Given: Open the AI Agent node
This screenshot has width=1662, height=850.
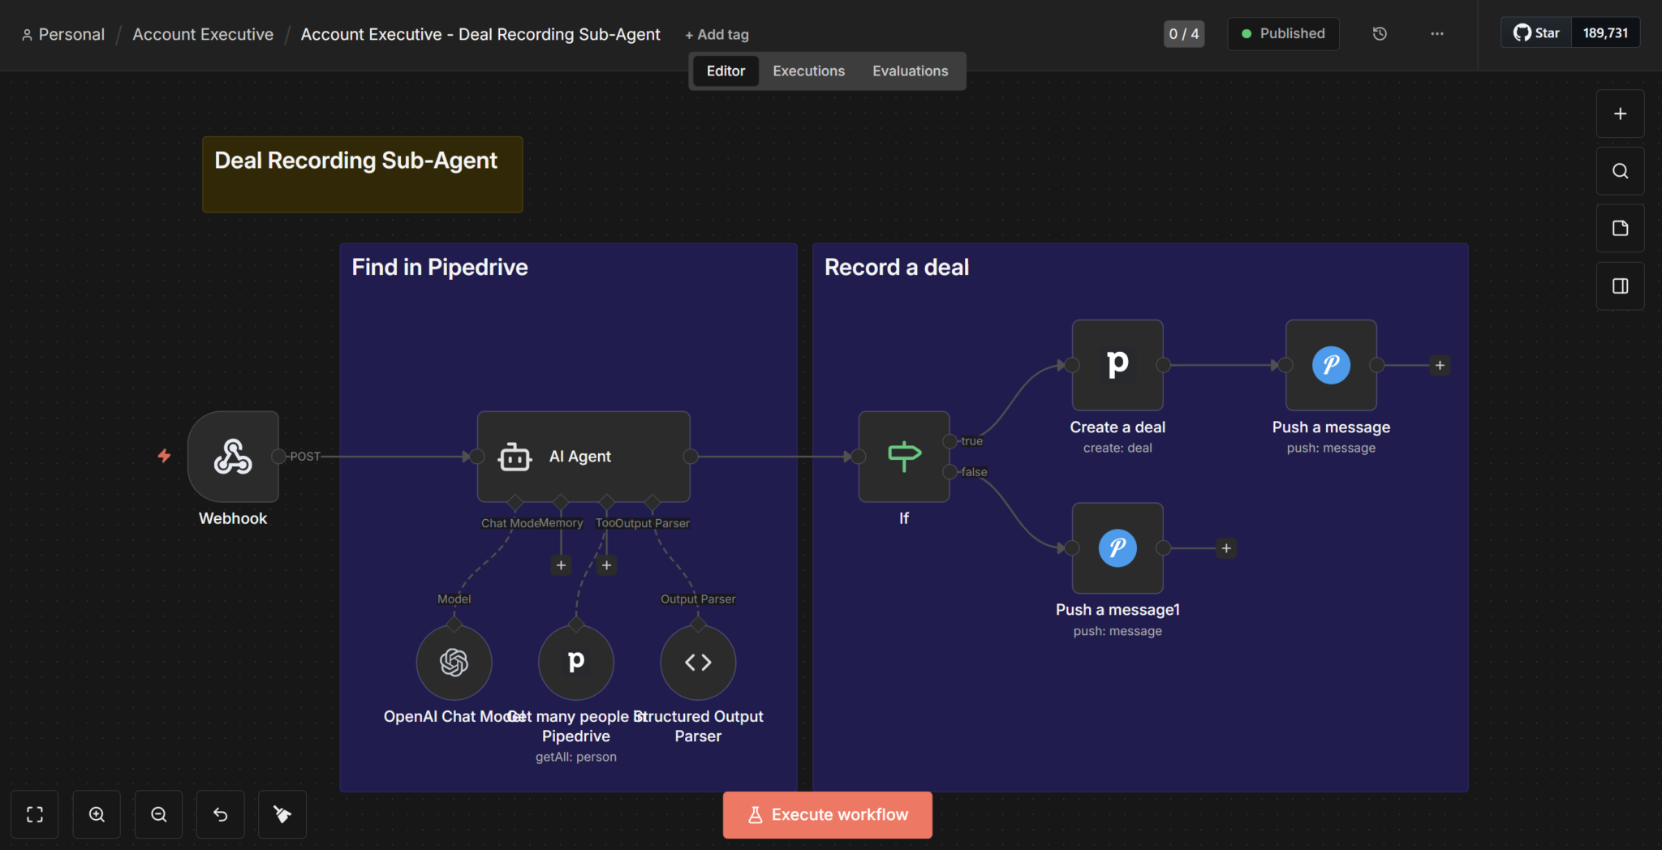Looking at the screenshot, I should pyautogui.click(x=583, y=456).
